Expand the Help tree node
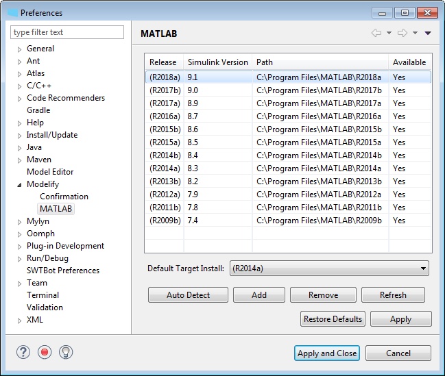This screenshot has height=376, width=445. (19, 123)
